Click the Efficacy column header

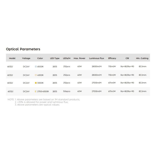coord(112,58)
